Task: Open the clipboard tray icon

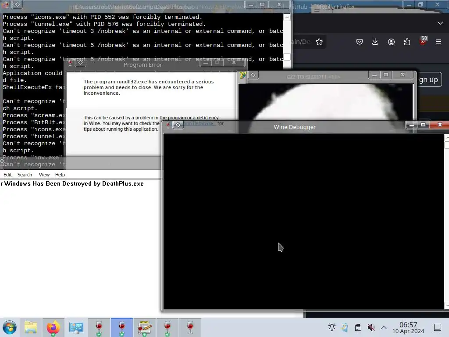Action: tap(358, 327)
